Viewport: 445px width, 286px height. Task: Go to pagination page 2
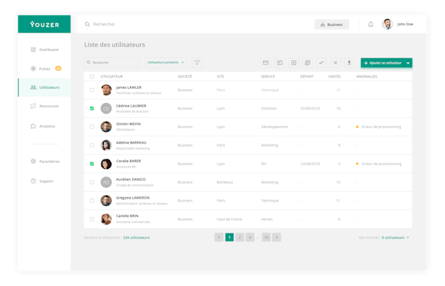[240, 237]
